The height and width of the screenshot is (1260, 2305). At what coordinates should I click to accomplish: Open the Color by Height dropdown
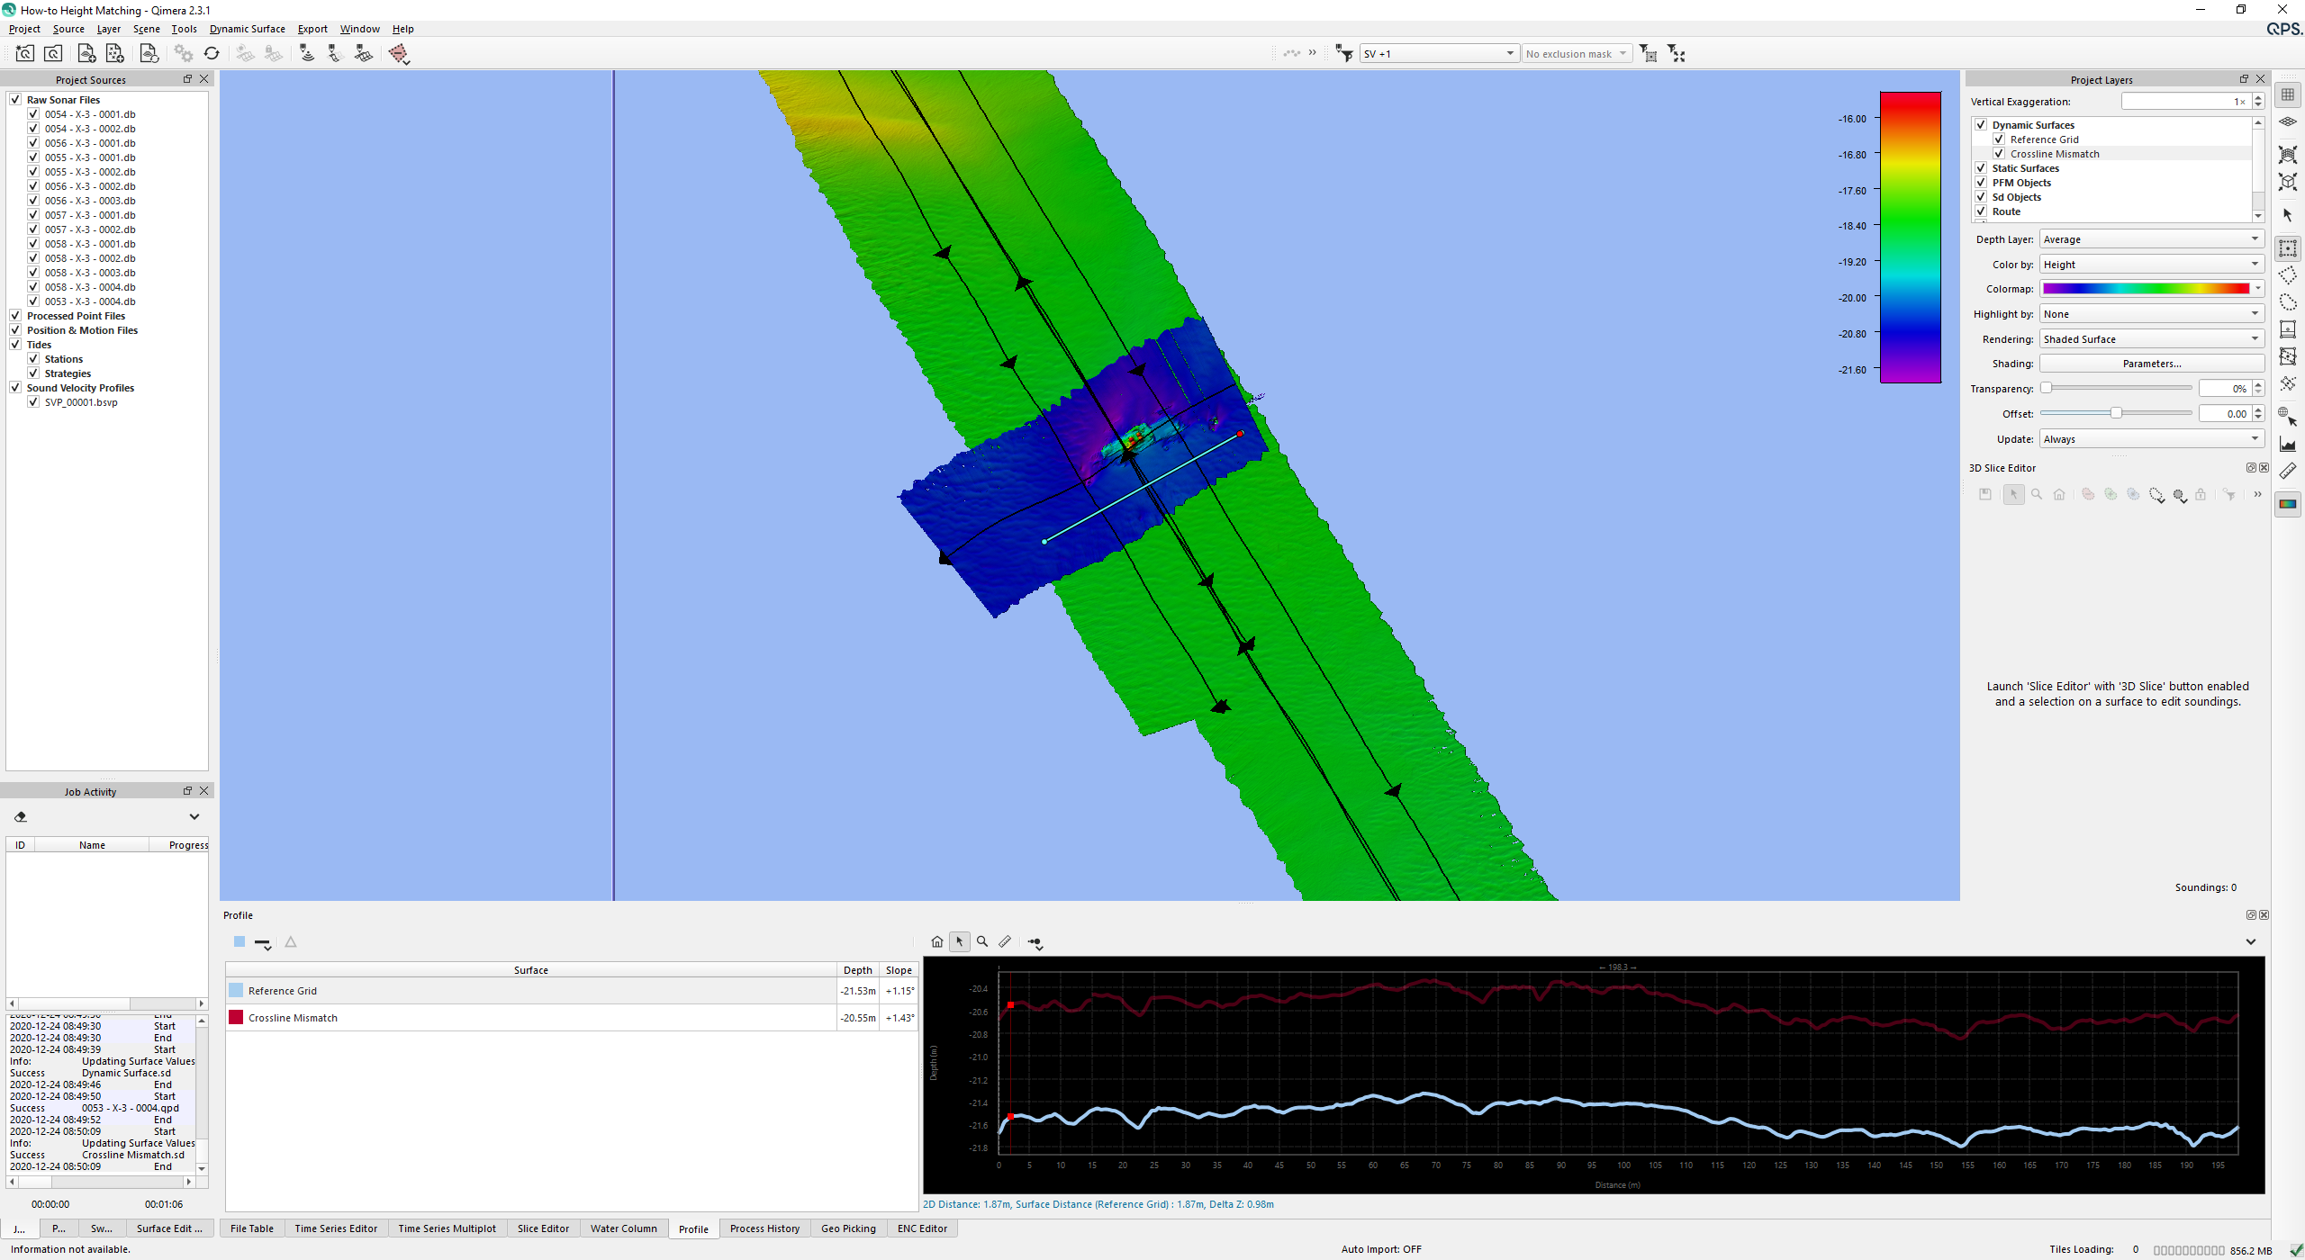tap(2151, 265)
